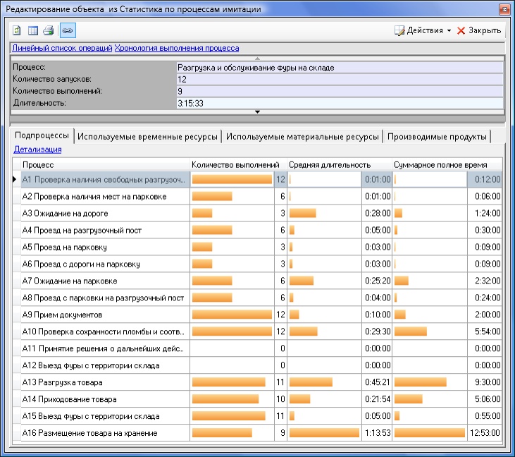Open the Линейный список операций link
Viewport: 515px width, 457px height.
click(62, 48)
